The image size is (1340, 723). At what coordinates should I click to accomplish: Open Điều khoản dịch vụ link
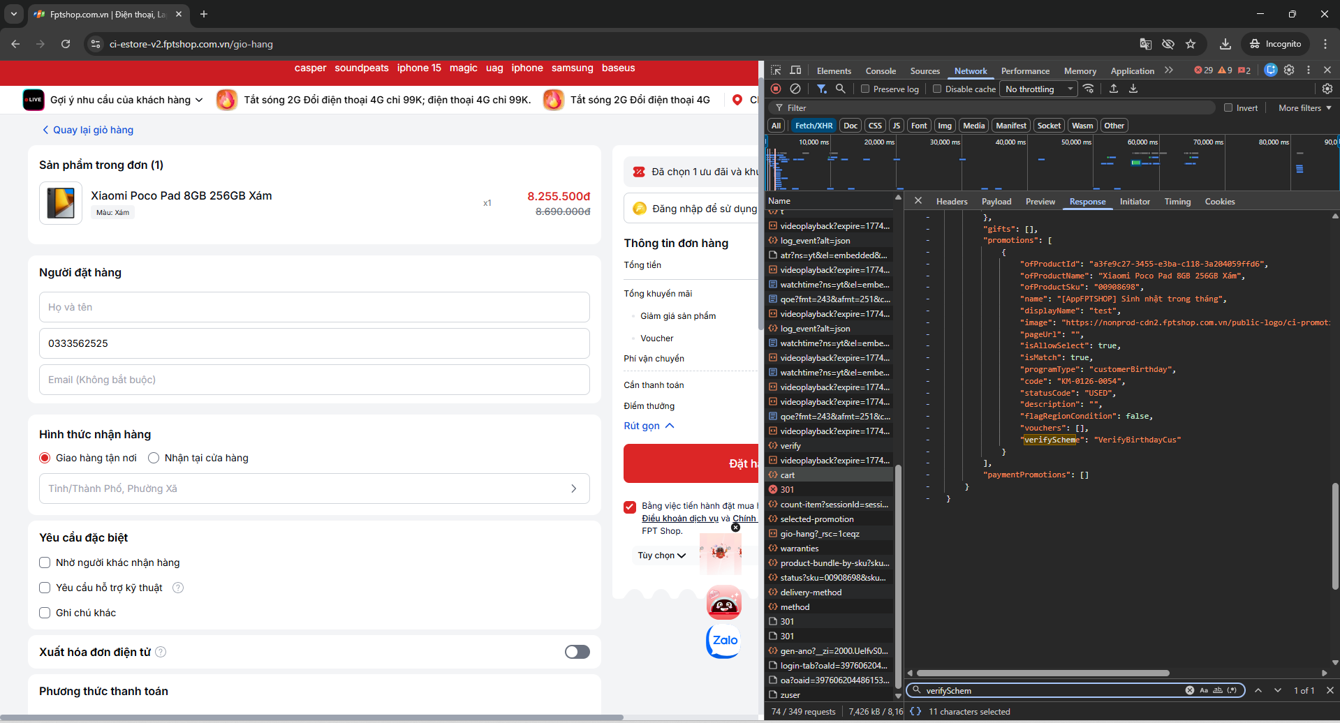pyautogui.click(x=680, y=519)
